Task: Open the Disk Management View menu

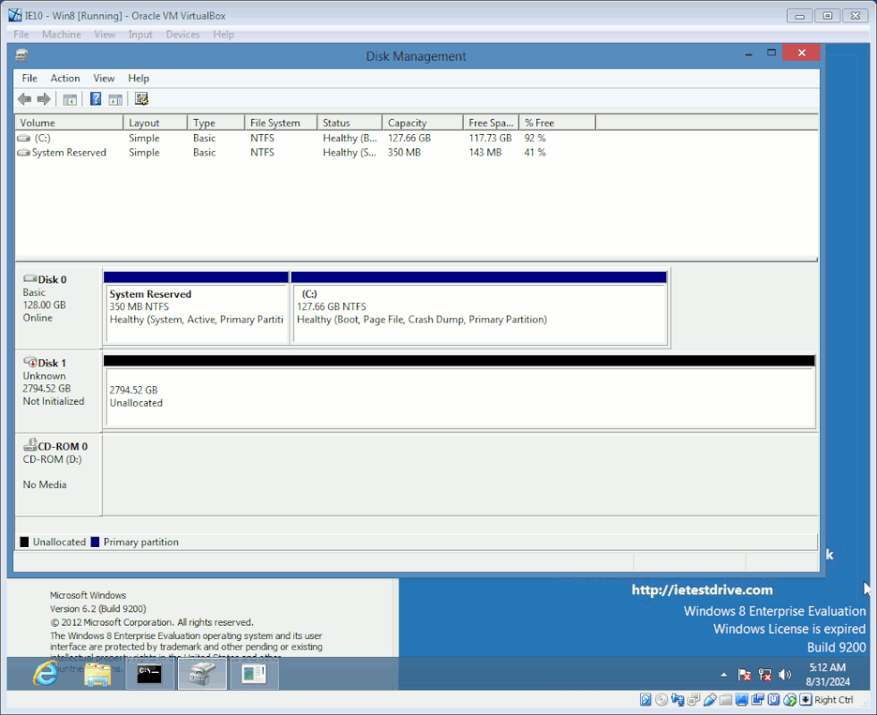Action: click(x=104, y=79)
